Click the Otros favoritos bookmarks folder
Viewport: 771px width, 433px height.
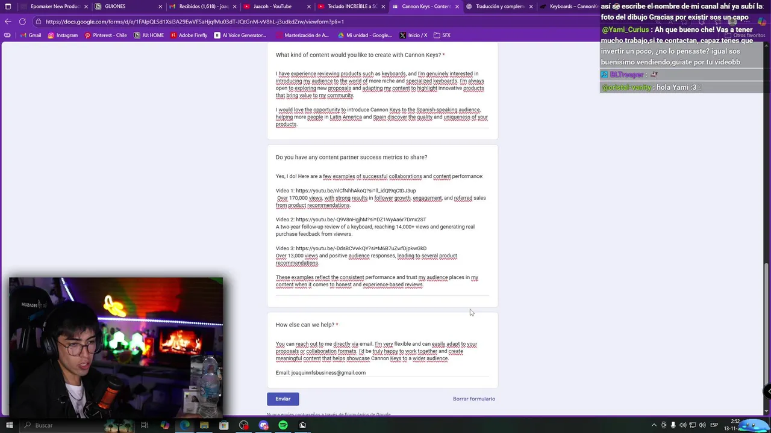[744, 35]
